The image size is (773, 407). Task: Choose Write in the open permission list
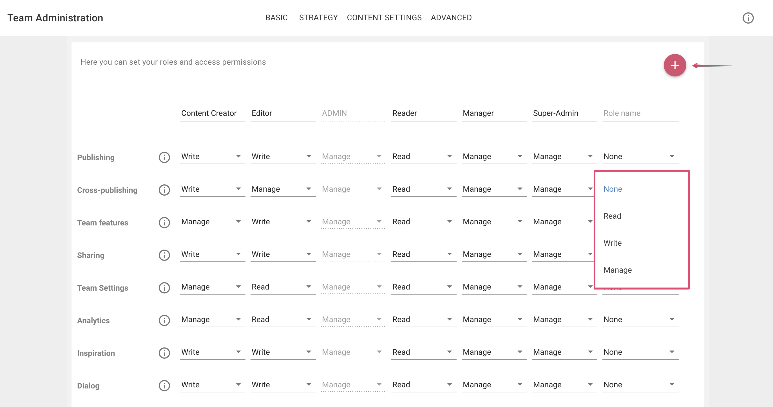642,243
